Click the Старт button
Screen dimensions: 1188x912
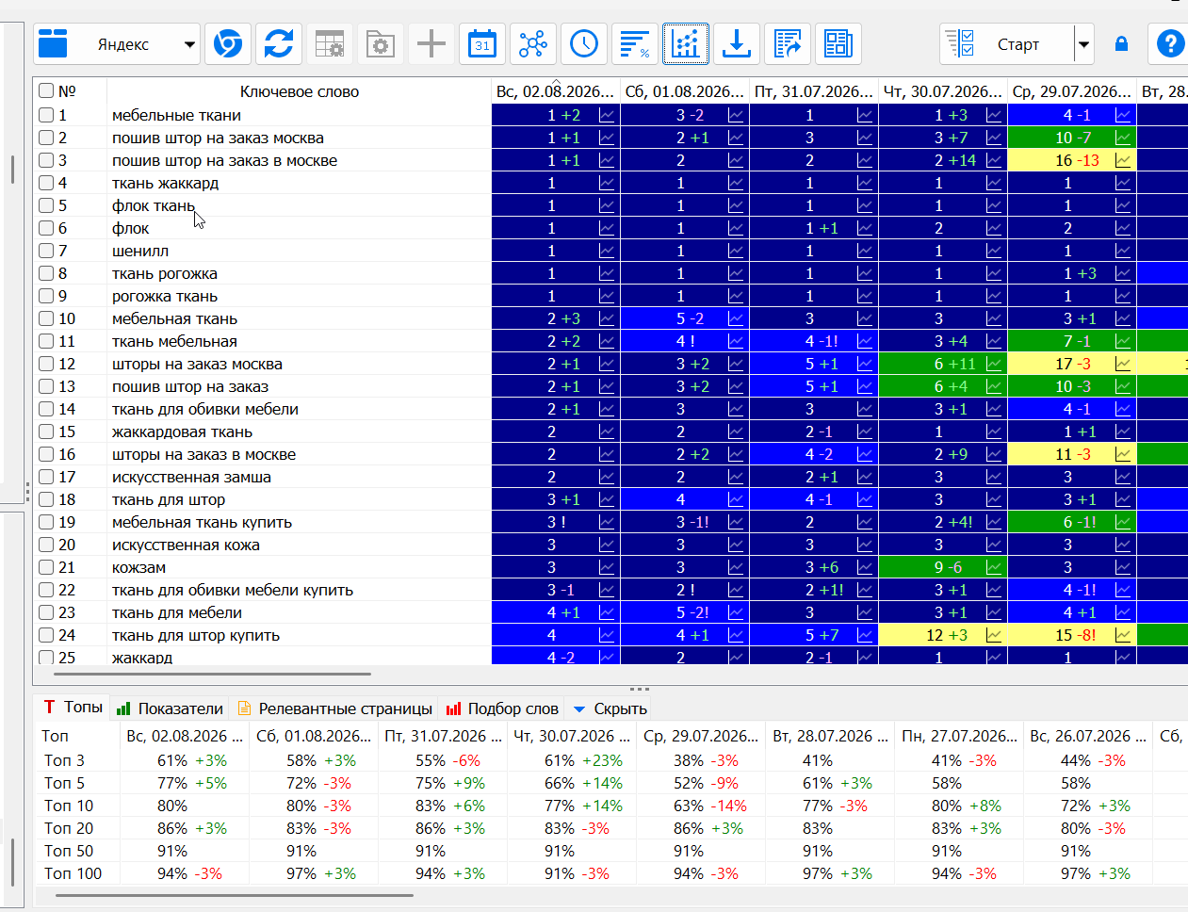coord(1006,44)
